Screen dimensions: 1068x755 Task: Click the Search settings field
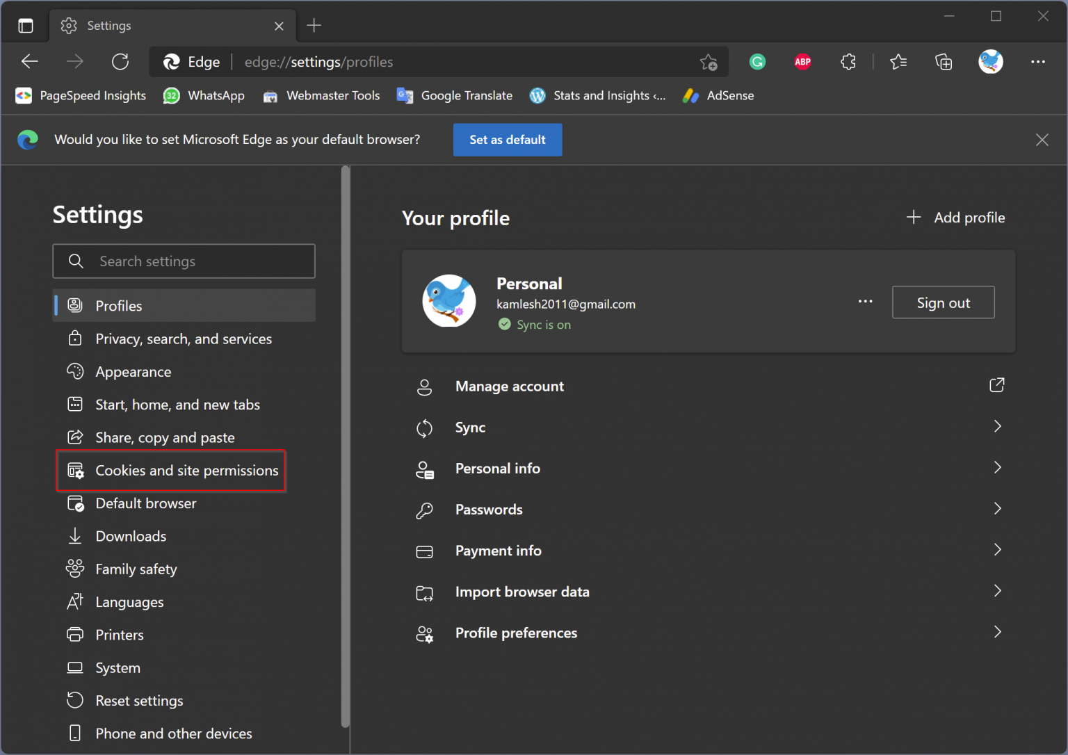click(x=184, y=261)
